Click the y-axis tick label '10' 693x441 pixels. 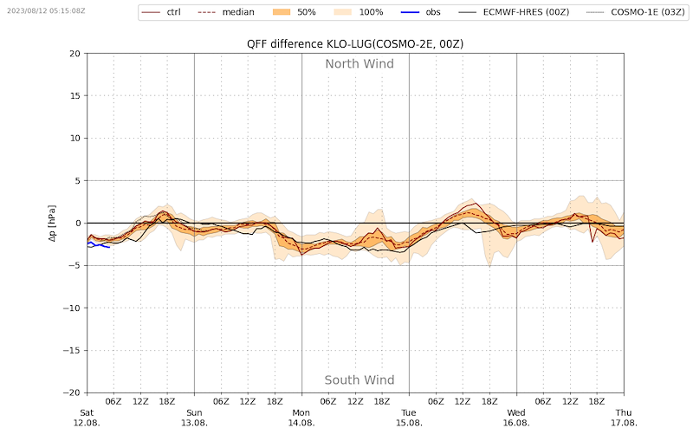point(75,139)
